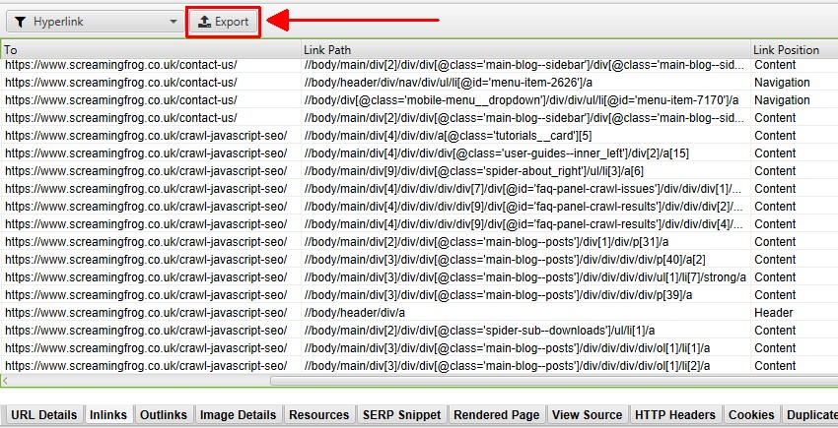Image resolution: width=838 pixels, height=428 pixels.
Task: Select the link path ending li[7]/strong/a
Action: point(524,277)
